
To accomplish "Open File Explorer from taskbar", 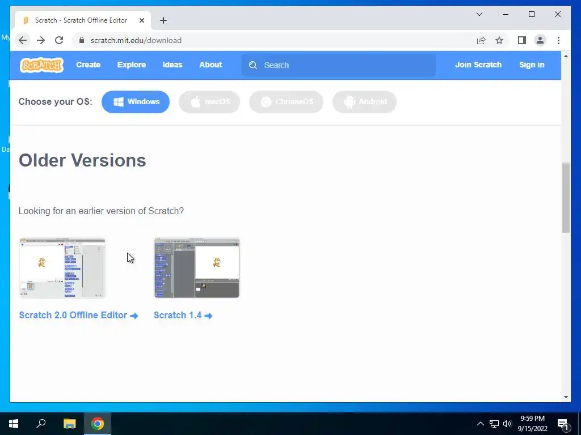I will (x=69, y=424).
